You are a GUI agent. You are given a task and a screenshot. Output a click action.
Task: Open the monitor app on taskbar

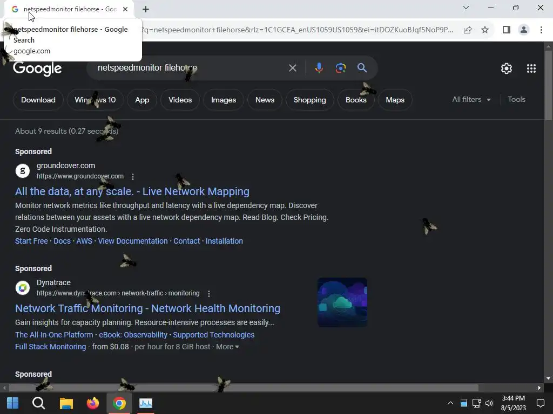(146, 403)
